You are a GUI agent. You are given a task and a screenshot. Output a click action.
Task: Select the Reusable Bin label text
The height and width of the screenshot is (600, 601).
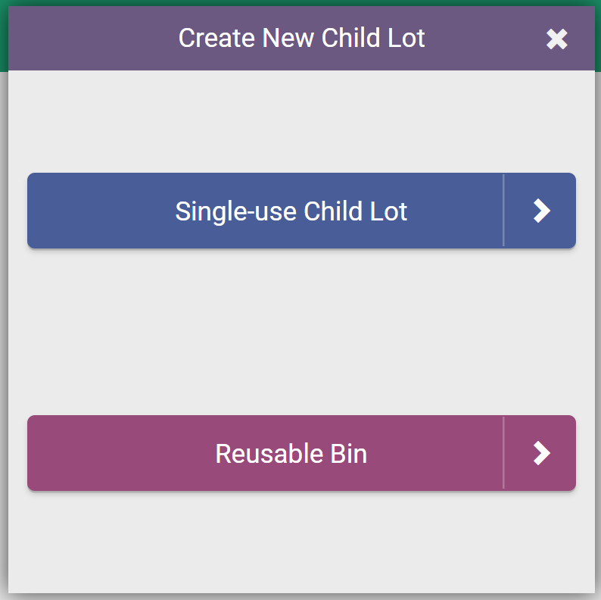(291, 453)
